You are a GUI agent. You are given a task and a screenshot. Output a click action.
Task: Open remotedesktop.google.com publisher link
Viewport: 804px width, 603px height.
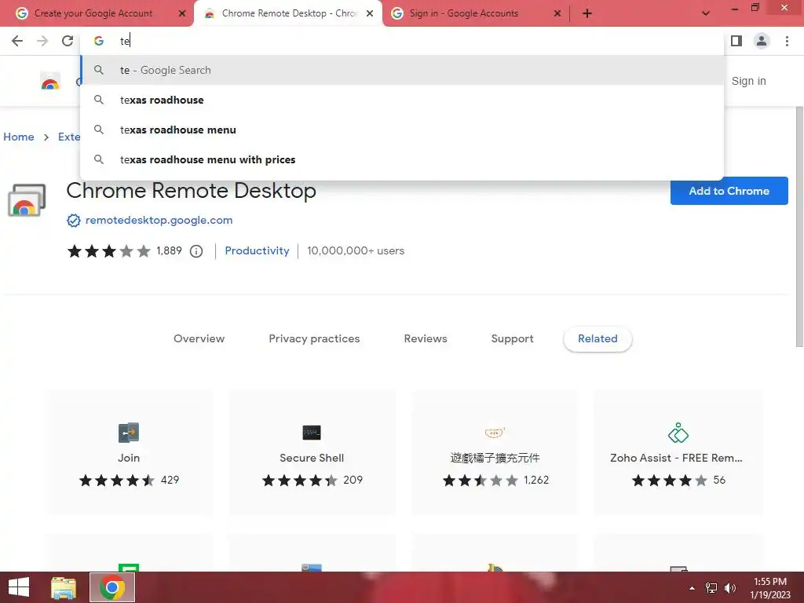(159, 220)
